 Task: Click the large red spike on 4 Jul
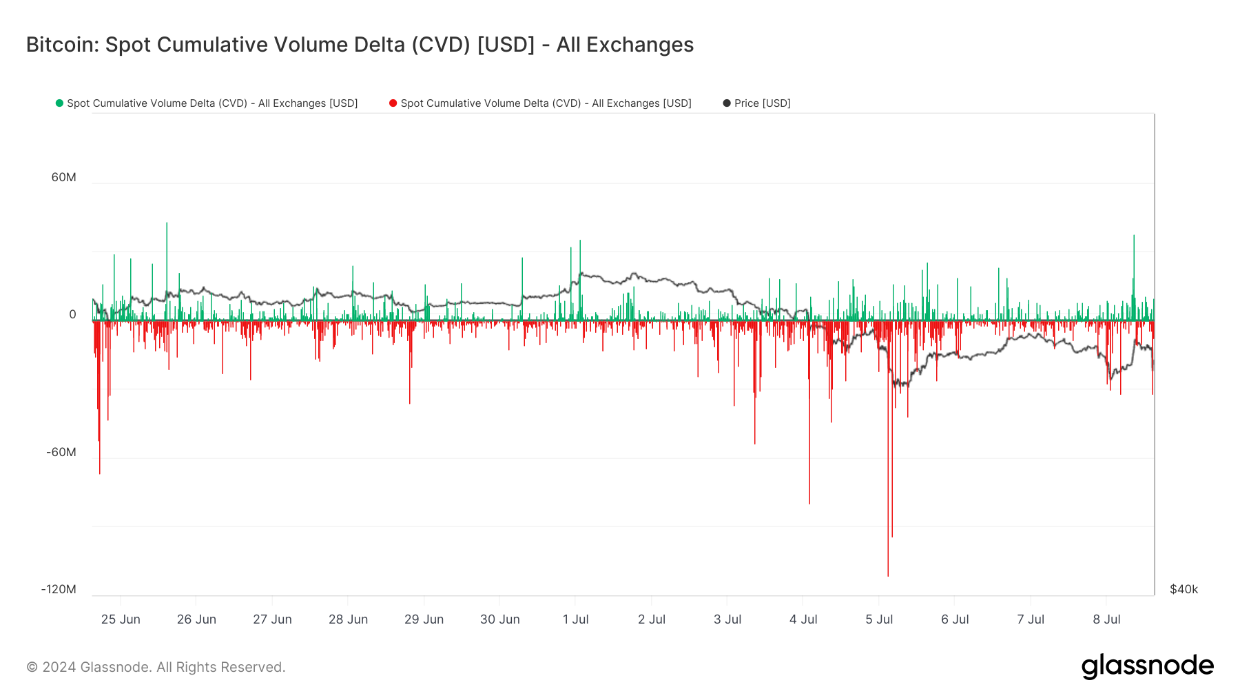click(809, 412)
